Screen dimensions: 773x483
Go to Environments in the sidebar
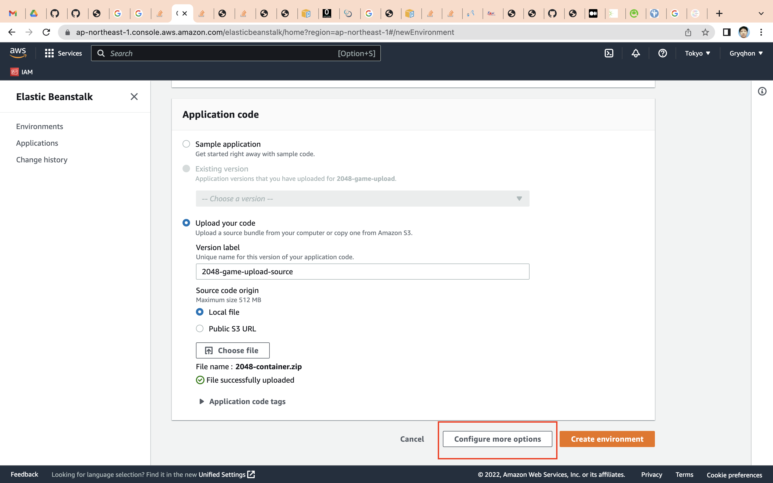tap(39, 126)
